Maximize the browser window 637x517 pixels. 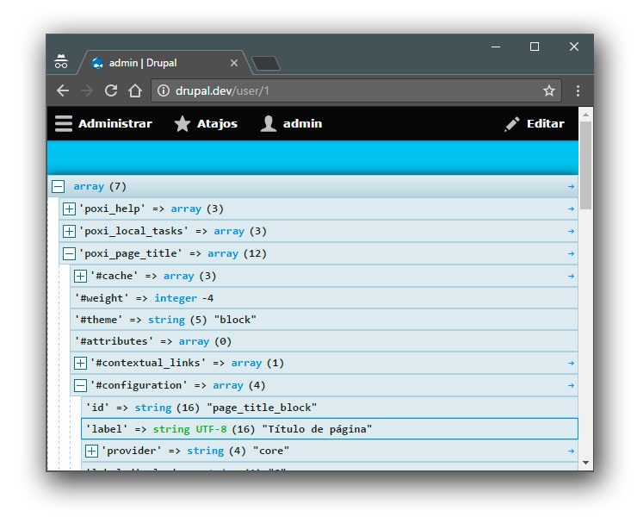click(x=535, y=47)
